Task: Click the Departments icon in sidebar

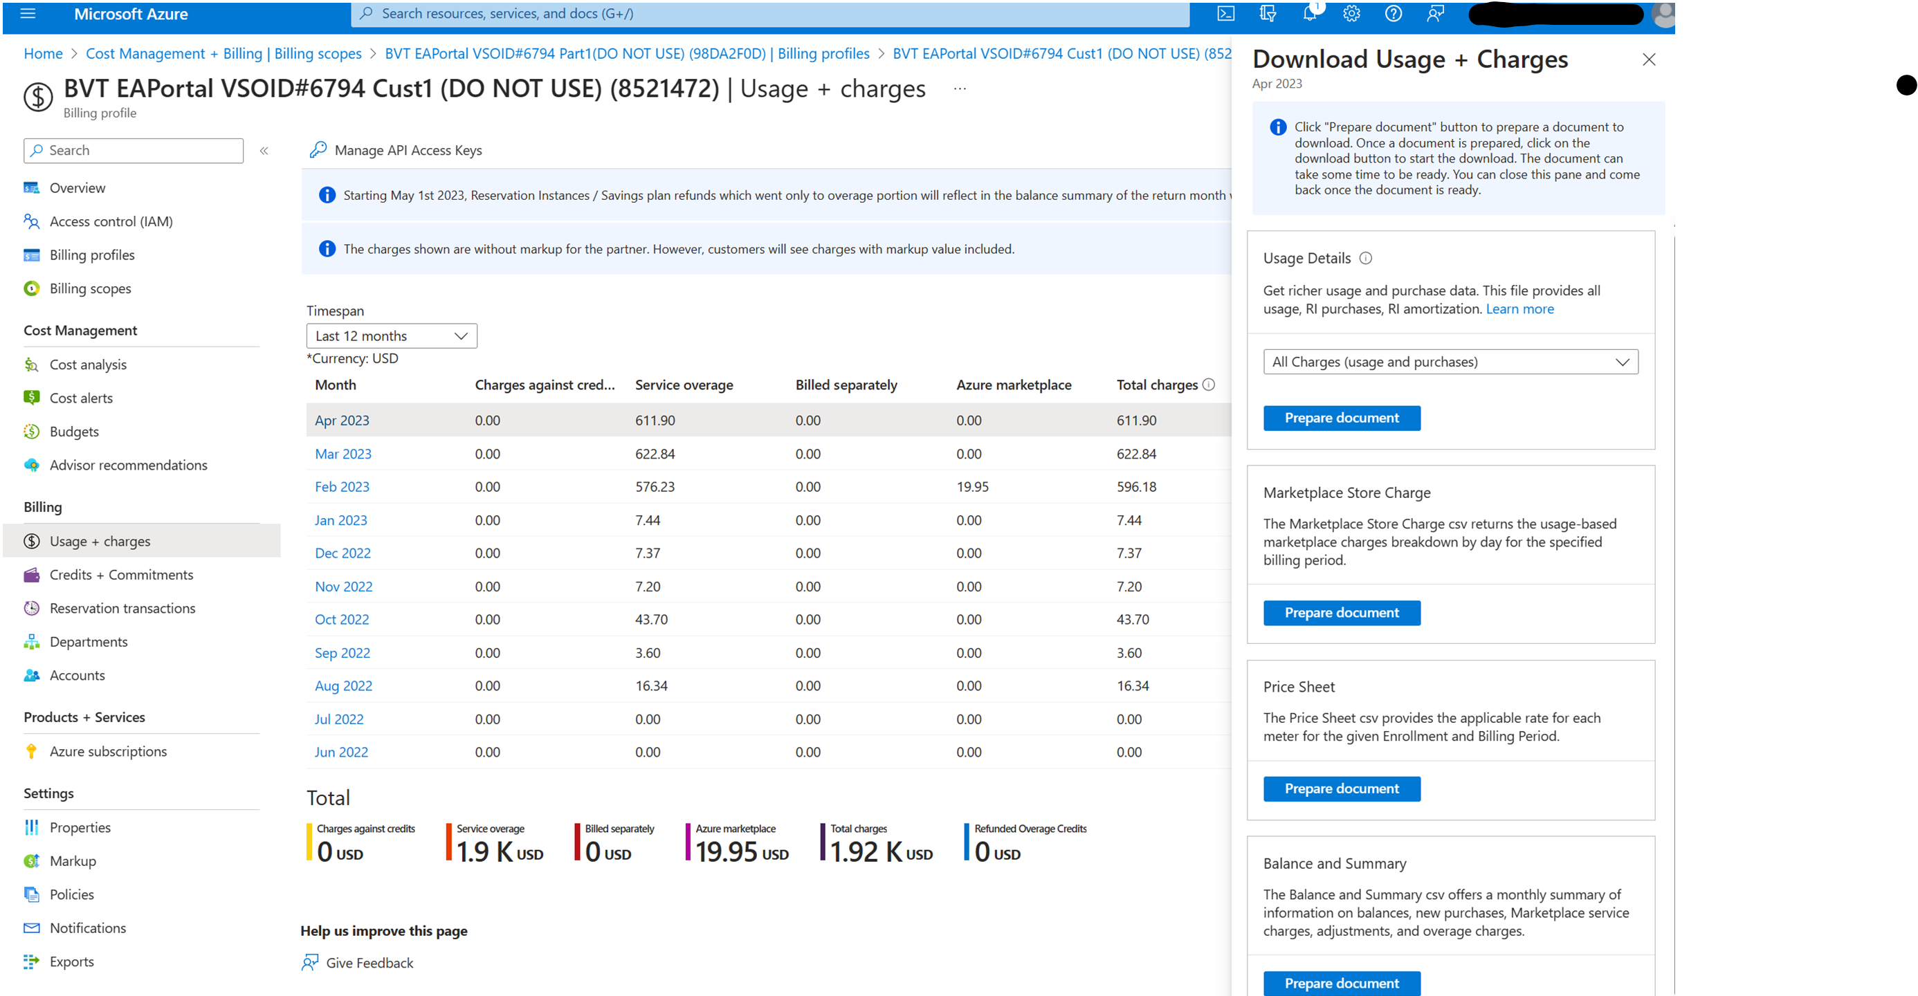Action: tap(31, 641)
